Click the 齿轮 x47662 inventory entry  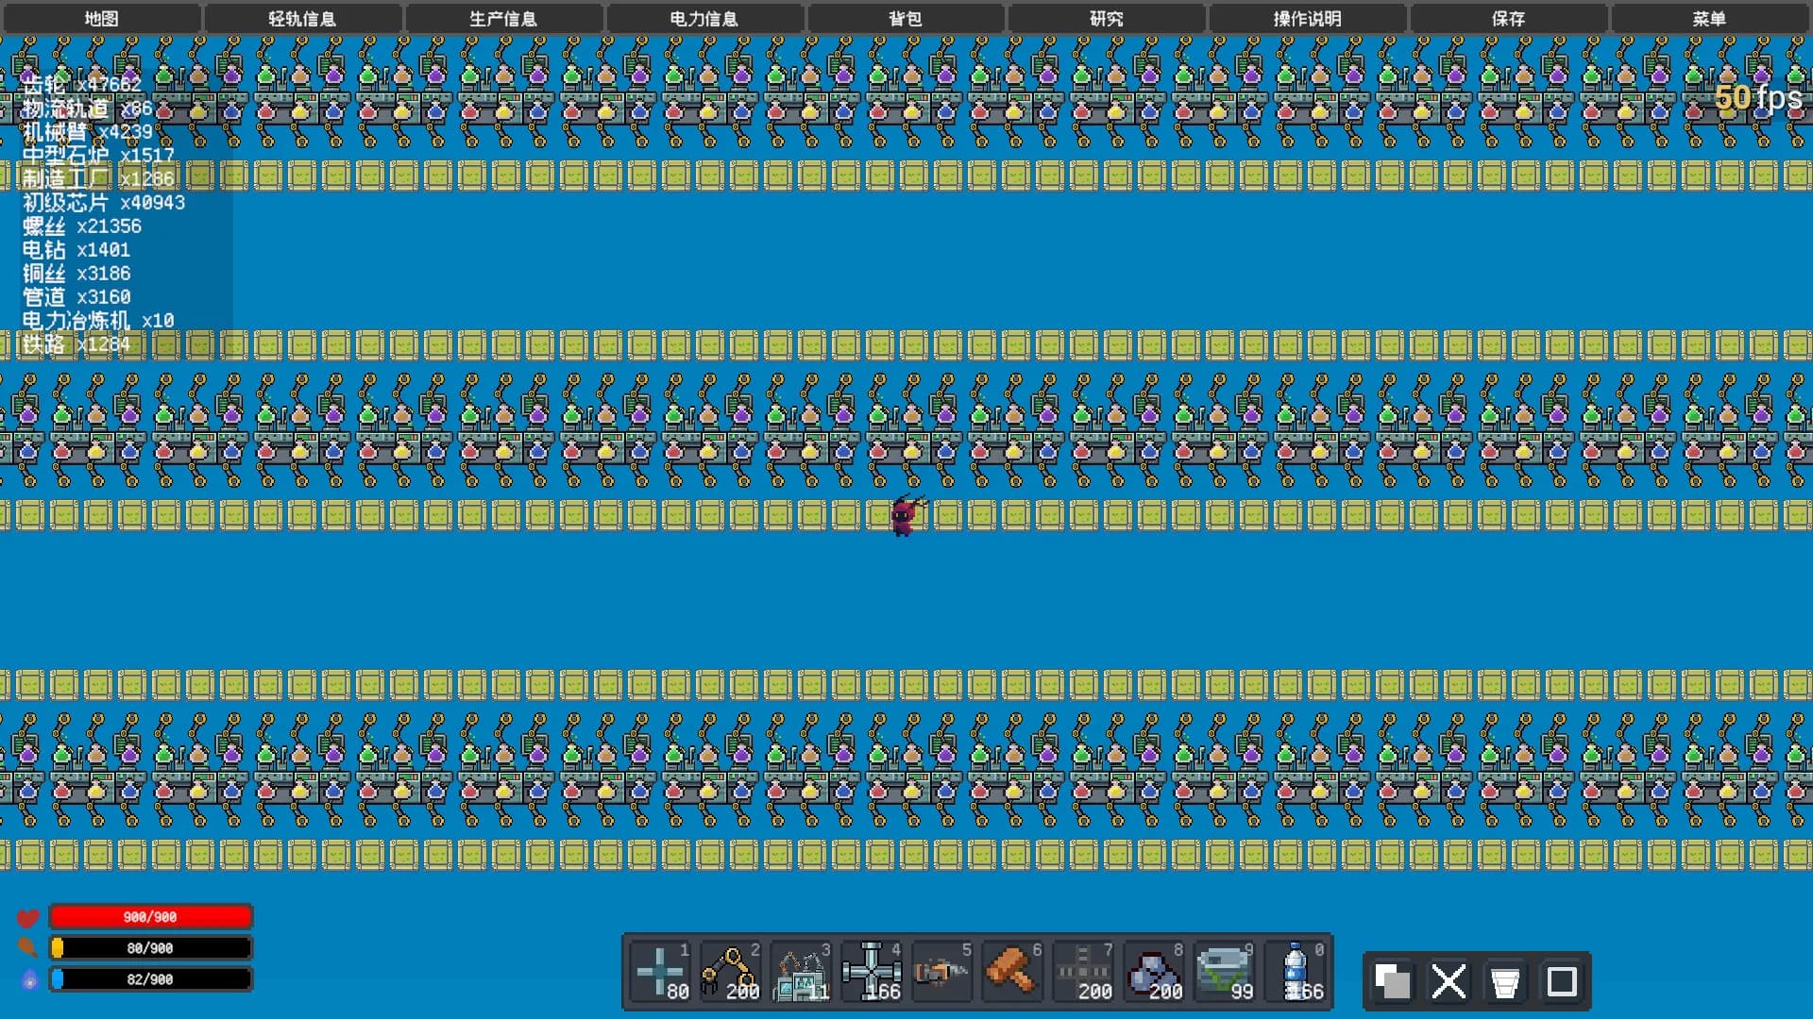pos(82,85)
